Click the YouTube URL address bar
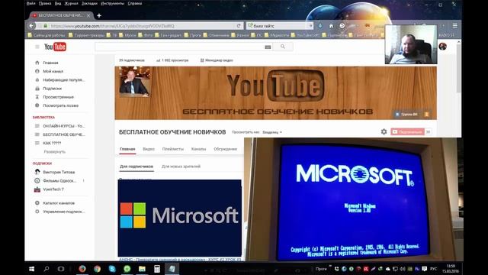488x275 pixels. 140,26
